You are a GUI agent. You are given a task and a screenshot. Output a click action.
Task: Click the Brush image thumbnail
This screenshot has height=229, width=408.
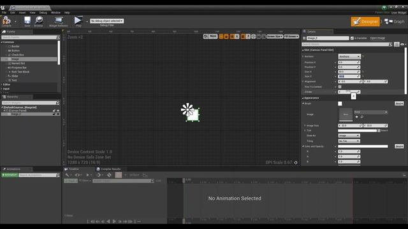pos(346,114)
